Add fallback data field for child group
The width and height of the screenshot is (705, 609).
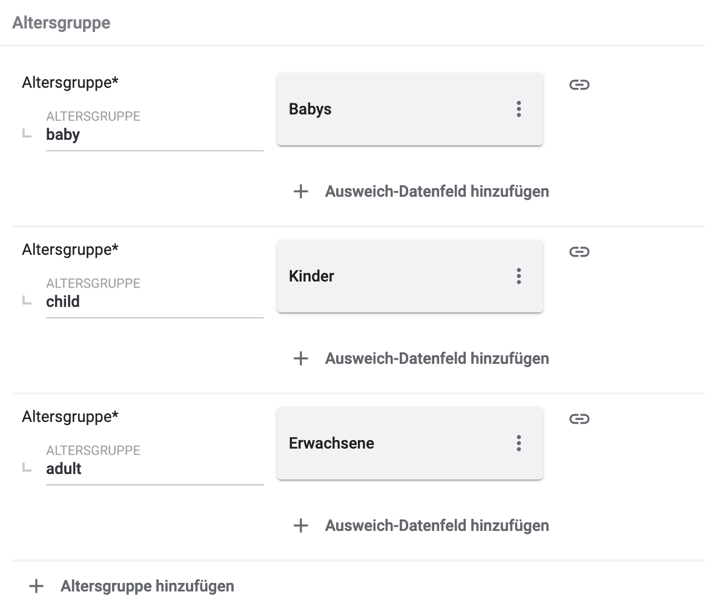[437, 359]
